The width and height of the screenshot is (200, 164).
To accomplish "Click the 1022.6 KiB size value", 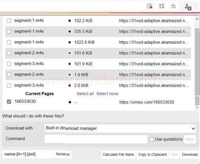I will pyautogui.click(x=84, y=42).
